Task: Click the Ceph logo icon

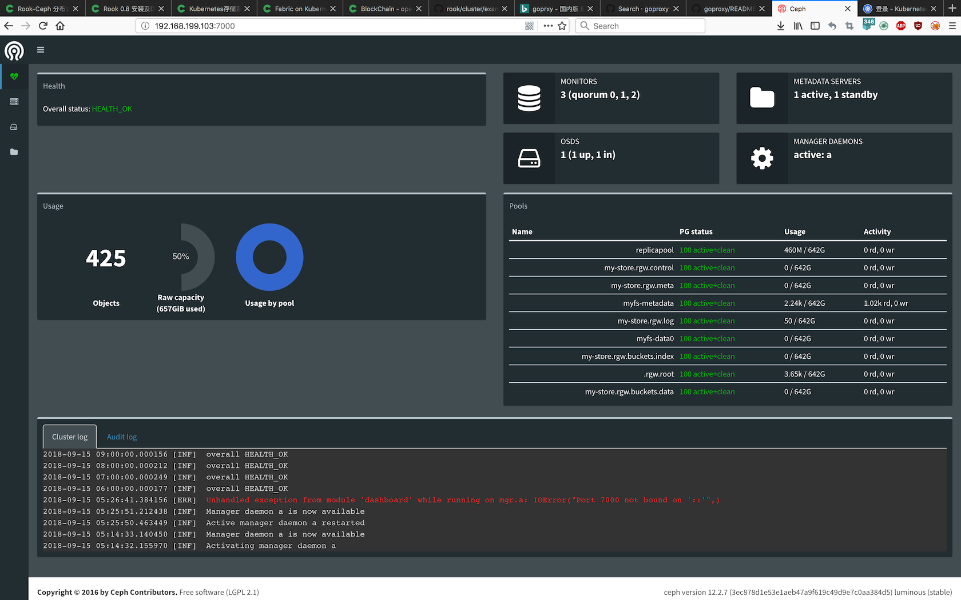Action: click(14, 51)
